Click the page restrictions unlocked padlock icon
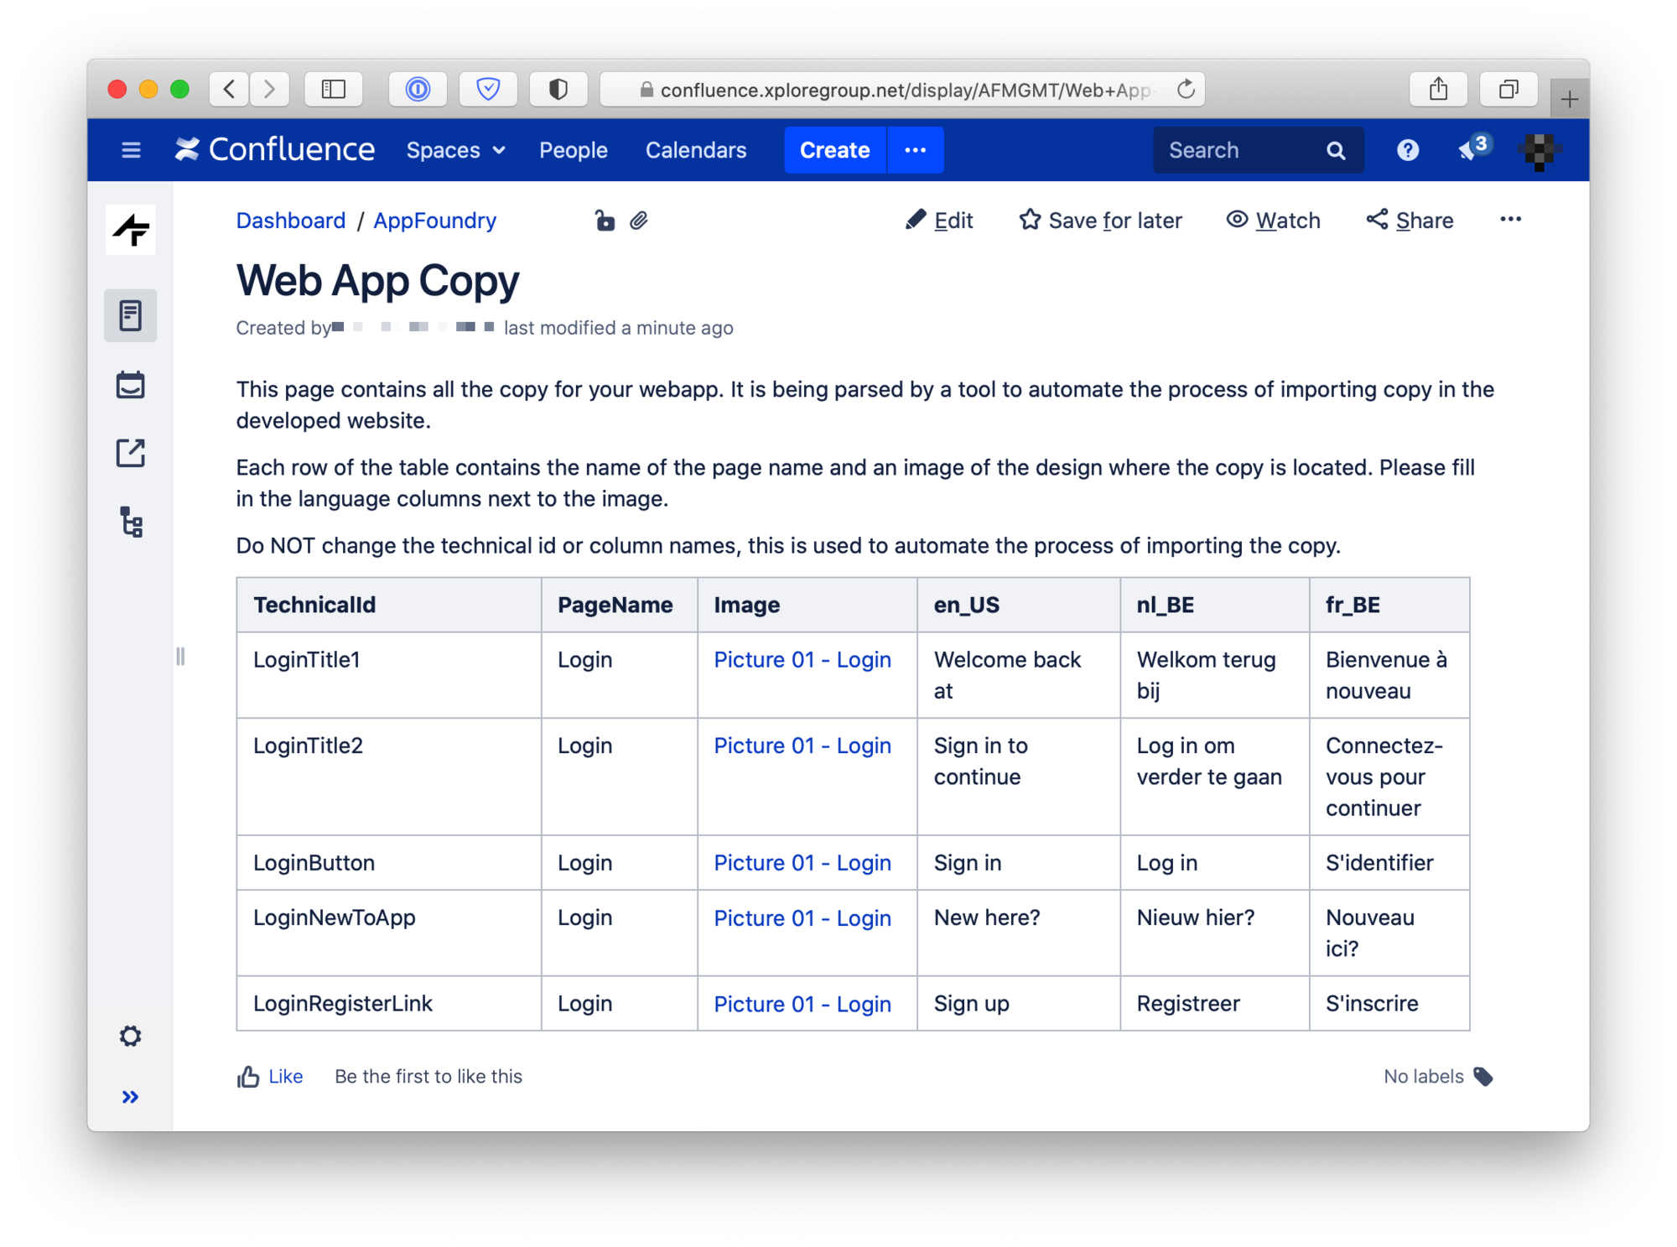Image resolution: width=1677 pixels, height=1247 pixels. click(605, 221)
